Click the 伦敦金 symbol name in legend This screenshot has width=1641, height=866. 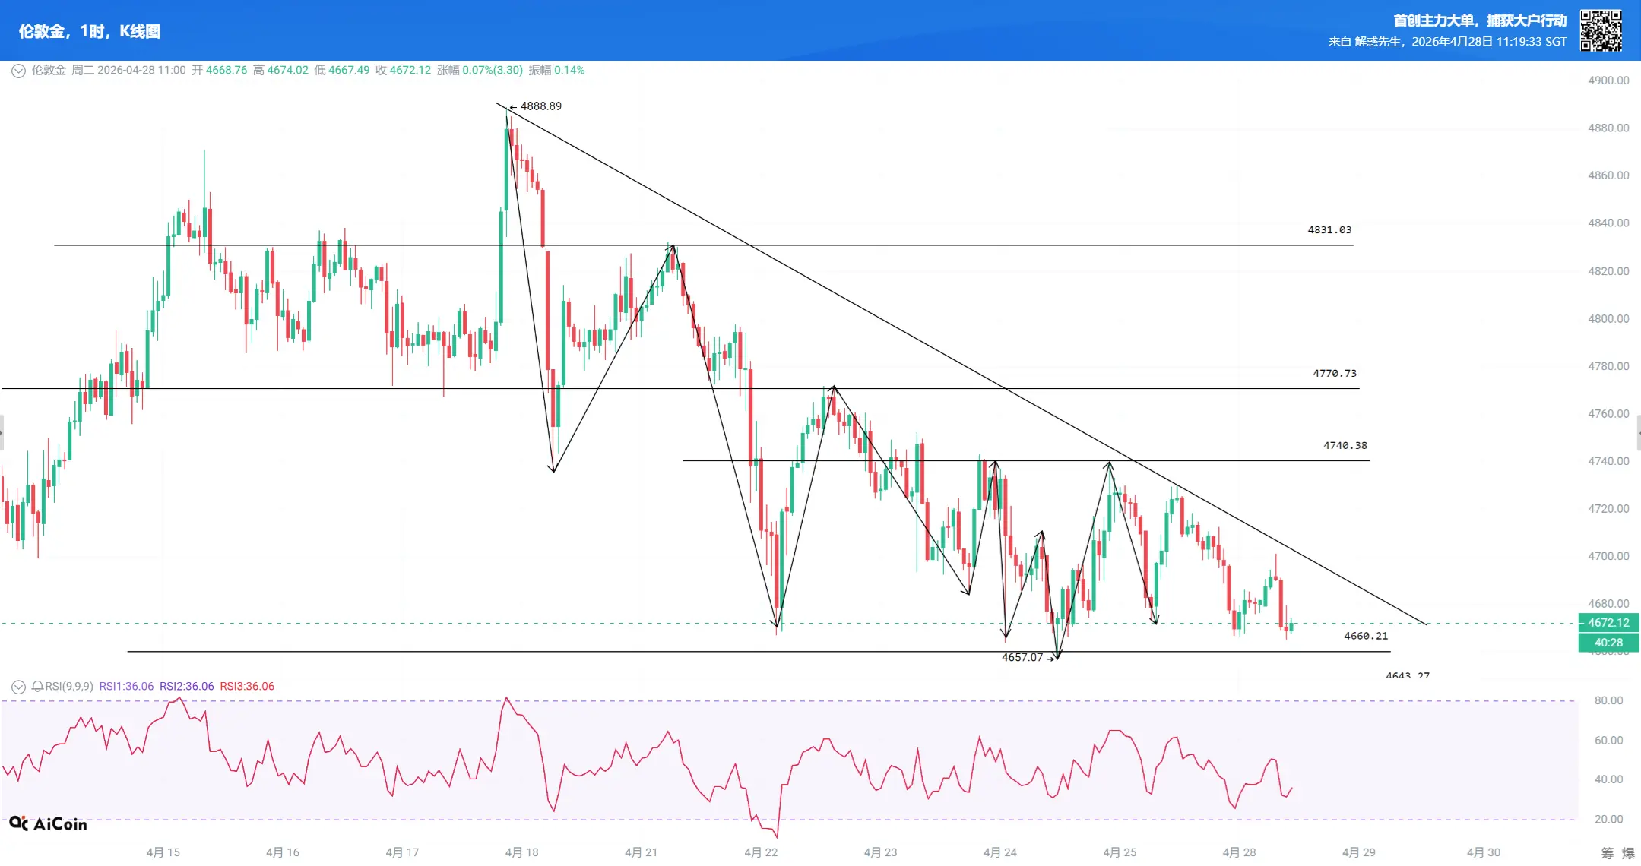pos(49,70)
